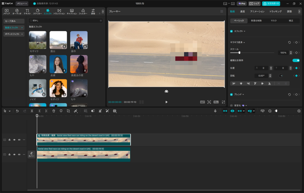Click the fullscreen player icon
Image resolution: width=304 pixels, height=193 pixels.
coord(223,102)
